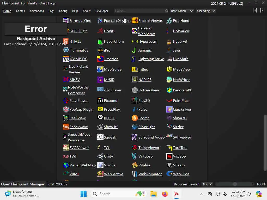
Task: Click the iPix icon
Action: tap(100, 50)
